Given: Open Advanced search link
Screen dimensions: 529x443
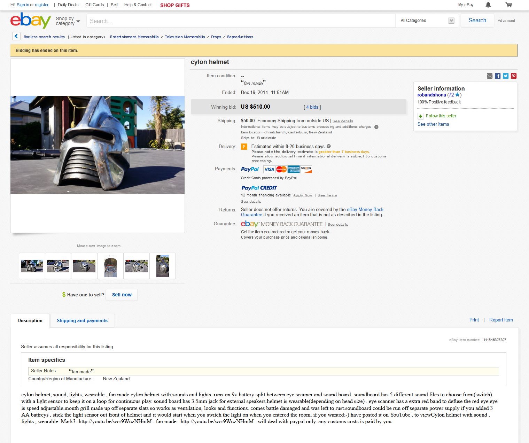Looking at the screenshot, I should pyautogui.click(x=506, y=21).
